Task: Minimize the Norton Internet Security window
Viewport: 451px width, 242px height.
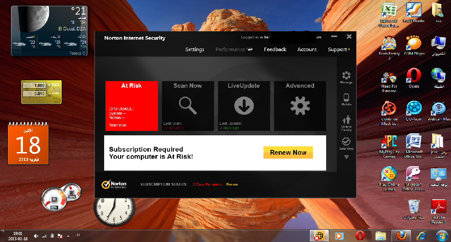Action: pyautogui.click(x=334, y=37)
